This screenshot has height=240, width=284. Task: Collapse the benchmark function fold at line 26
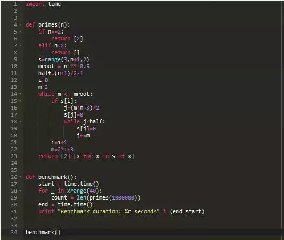[20, 177]
